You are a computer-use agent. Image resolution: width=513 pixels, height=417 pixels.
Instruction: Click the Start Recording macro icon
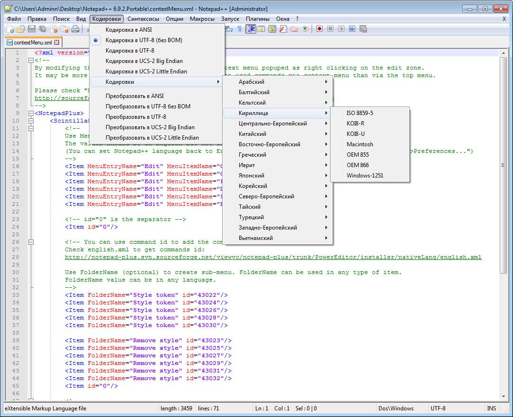(x=320, y=29)
